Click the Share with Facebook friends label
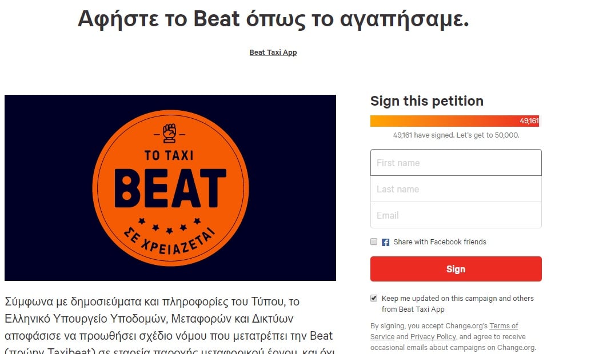The height and width of the screenshot is (354, 599). (x=440, y=242)
